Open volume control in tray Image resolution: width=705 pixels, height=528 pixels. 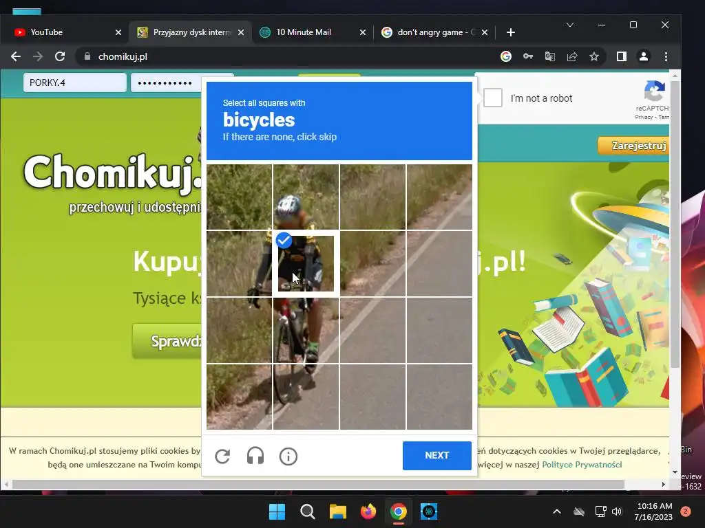(x=617, y=511)
